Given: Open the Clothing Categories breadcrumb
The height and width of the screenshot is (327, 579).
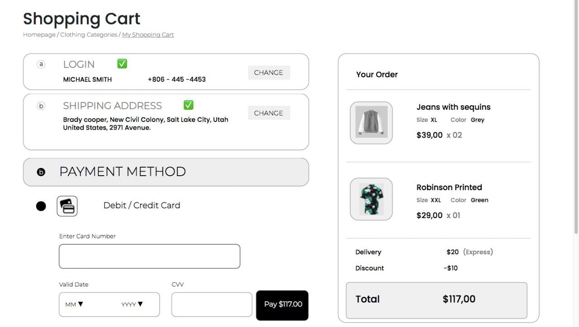Looking at the screenshot, I should click(x=88, y=34).
